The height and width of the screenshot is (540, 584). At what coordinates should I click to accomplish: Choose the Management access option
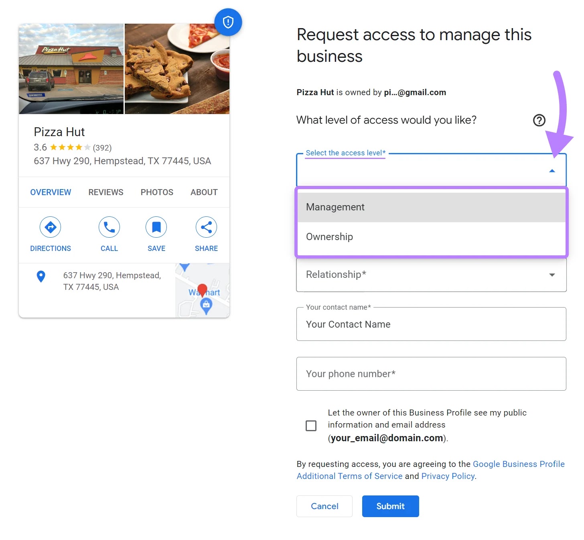click(432, 207)
